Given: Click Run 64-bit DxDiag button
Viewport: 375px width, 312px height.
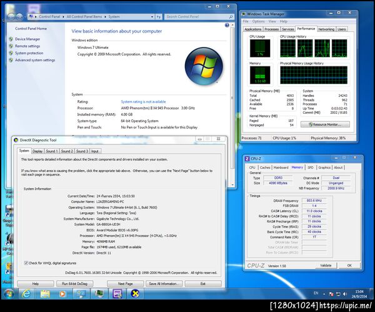Looking at the screenshot, I should point(74,284).
